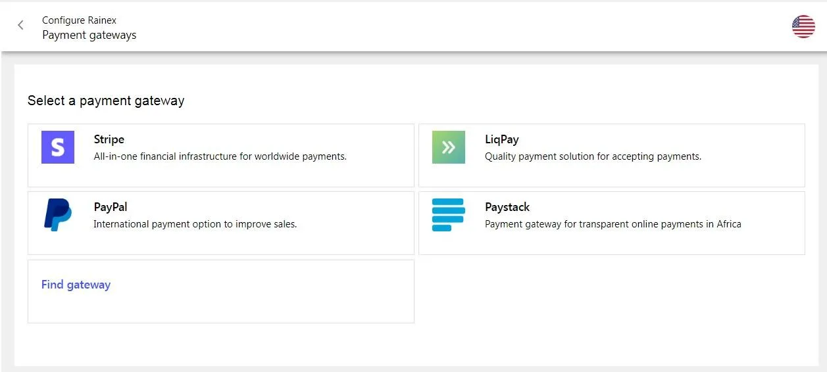Viewport: 827px width, 372px height.
Task: Click 'International payment option to improve sales.' text
Action: coord(195,224)
